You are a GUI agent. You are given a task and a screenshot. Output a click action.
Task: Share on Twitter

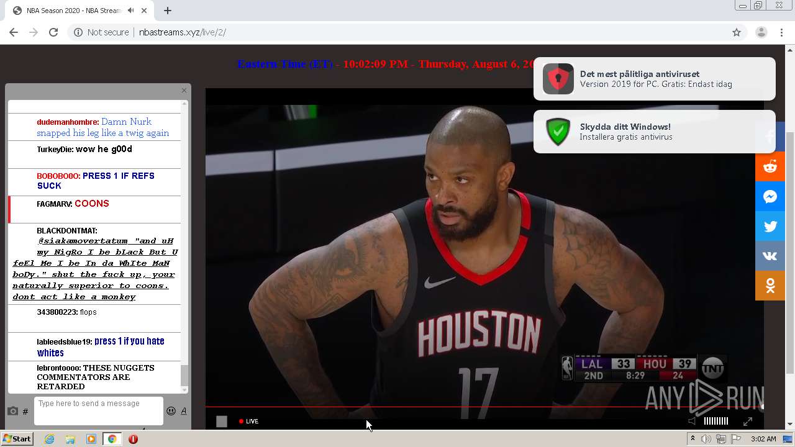[770, 226]
